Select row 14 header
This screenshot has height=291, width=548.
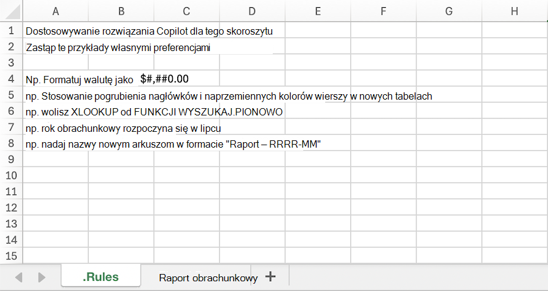pyautogui.click(x=11, y=239)
